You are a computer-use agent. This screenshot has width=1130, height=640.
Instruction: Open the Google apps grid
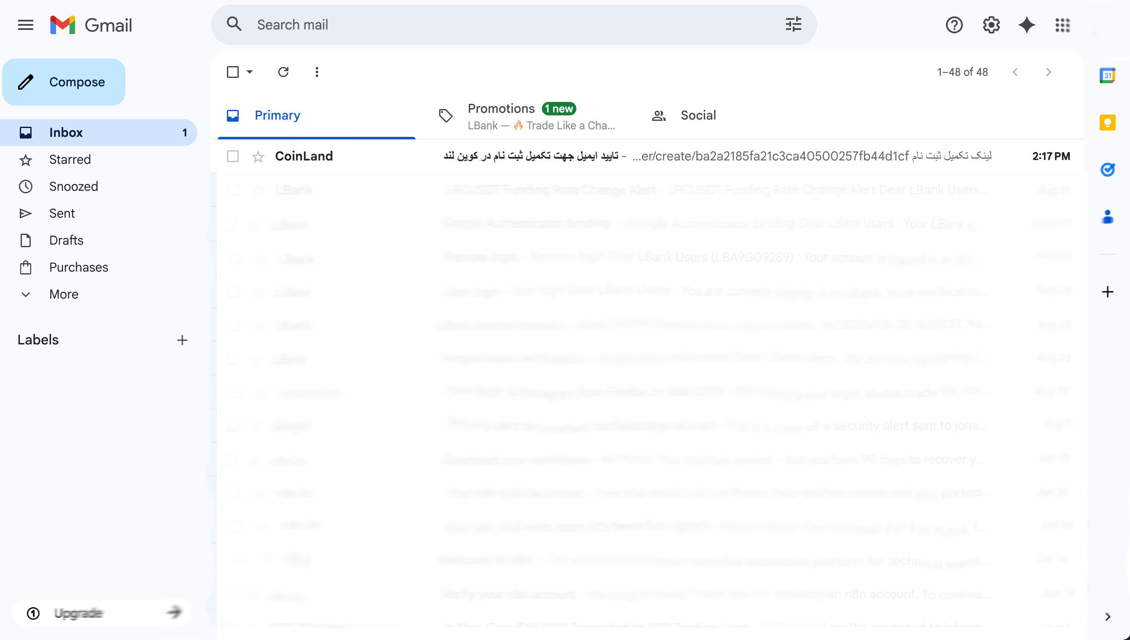(x=1062, y=25)
